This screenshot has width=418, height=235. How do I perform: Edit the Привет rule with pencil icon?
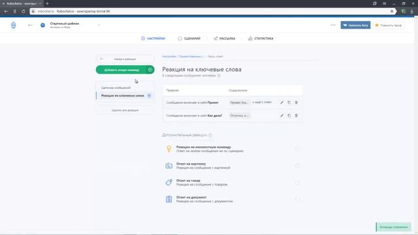281,102
